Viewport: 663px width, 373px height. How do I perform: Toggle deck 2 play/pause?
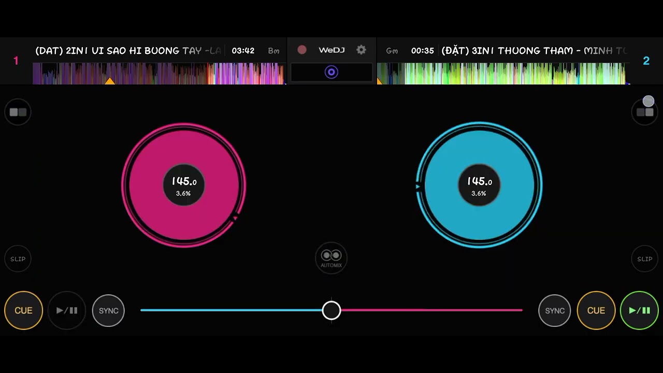(639, 310)
